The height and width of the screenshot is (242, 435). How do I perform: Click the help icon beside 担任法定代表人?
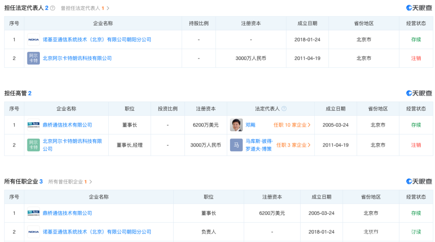[x=52, y=8]
